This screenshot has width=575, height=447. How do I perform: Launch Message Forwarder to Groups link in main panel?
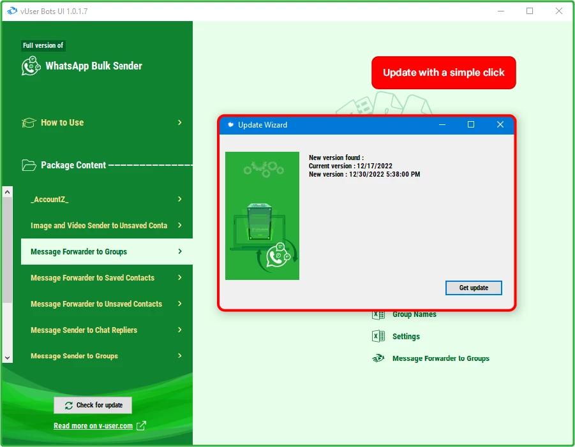[x=441, y=358]
